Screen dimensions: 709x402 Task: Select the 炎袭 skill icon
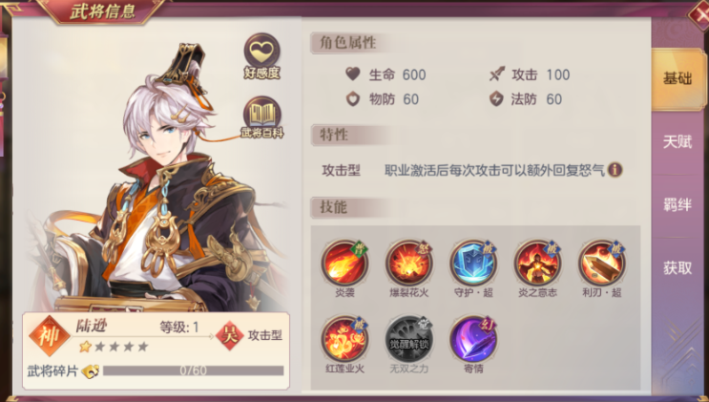(345, 263)
